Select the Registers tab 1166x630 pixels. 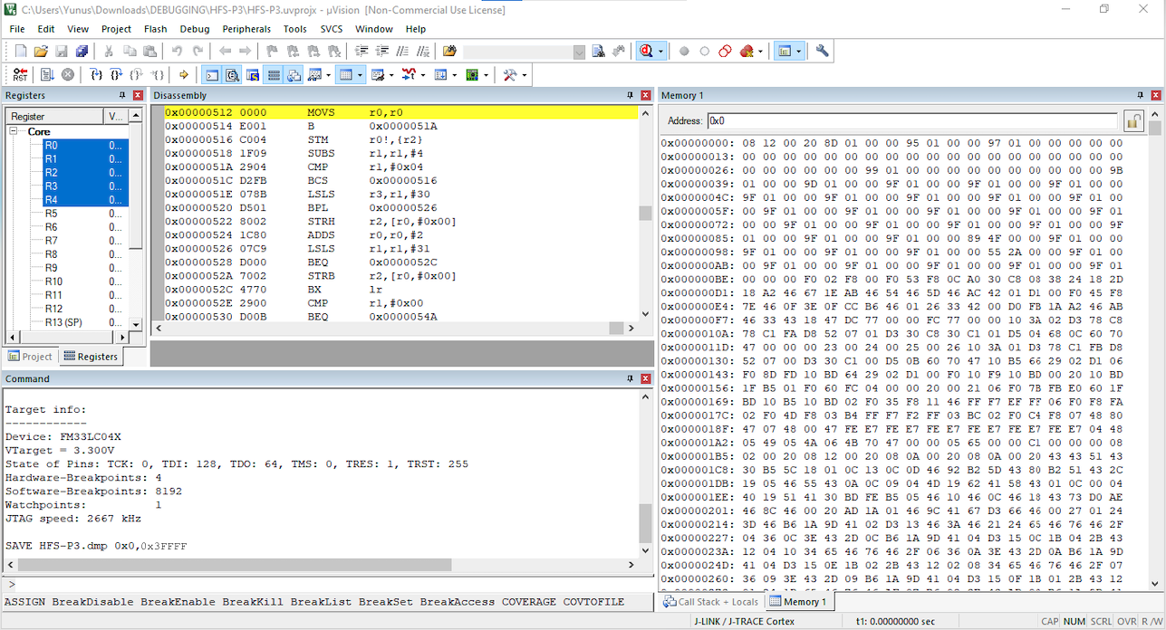pyautogui.click(x=91, y=357)
